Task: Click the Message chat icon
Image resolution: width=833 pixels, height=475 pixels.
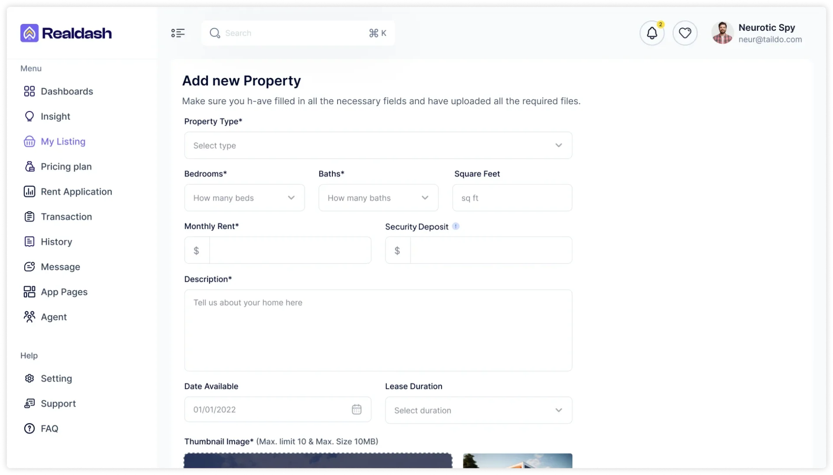Action: tap(30, 267)
